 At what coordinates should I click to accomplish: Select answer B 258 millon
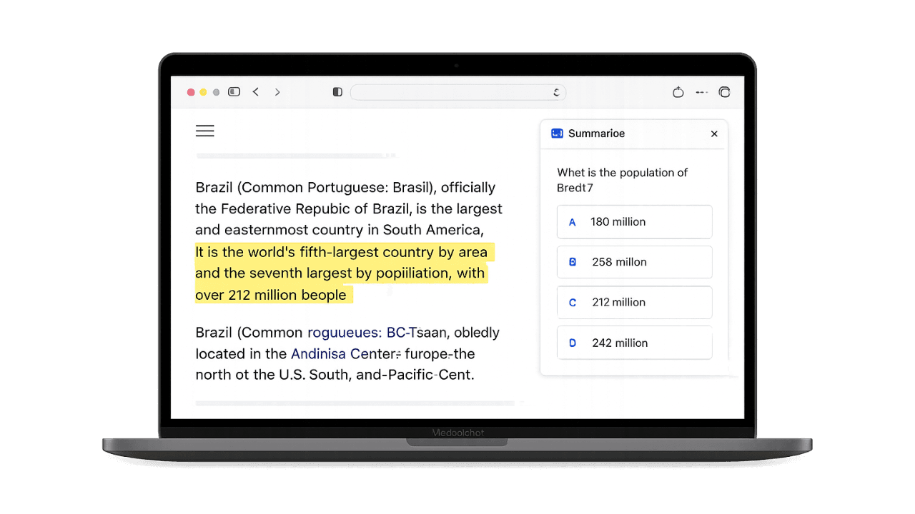click(x=634, y=262)
